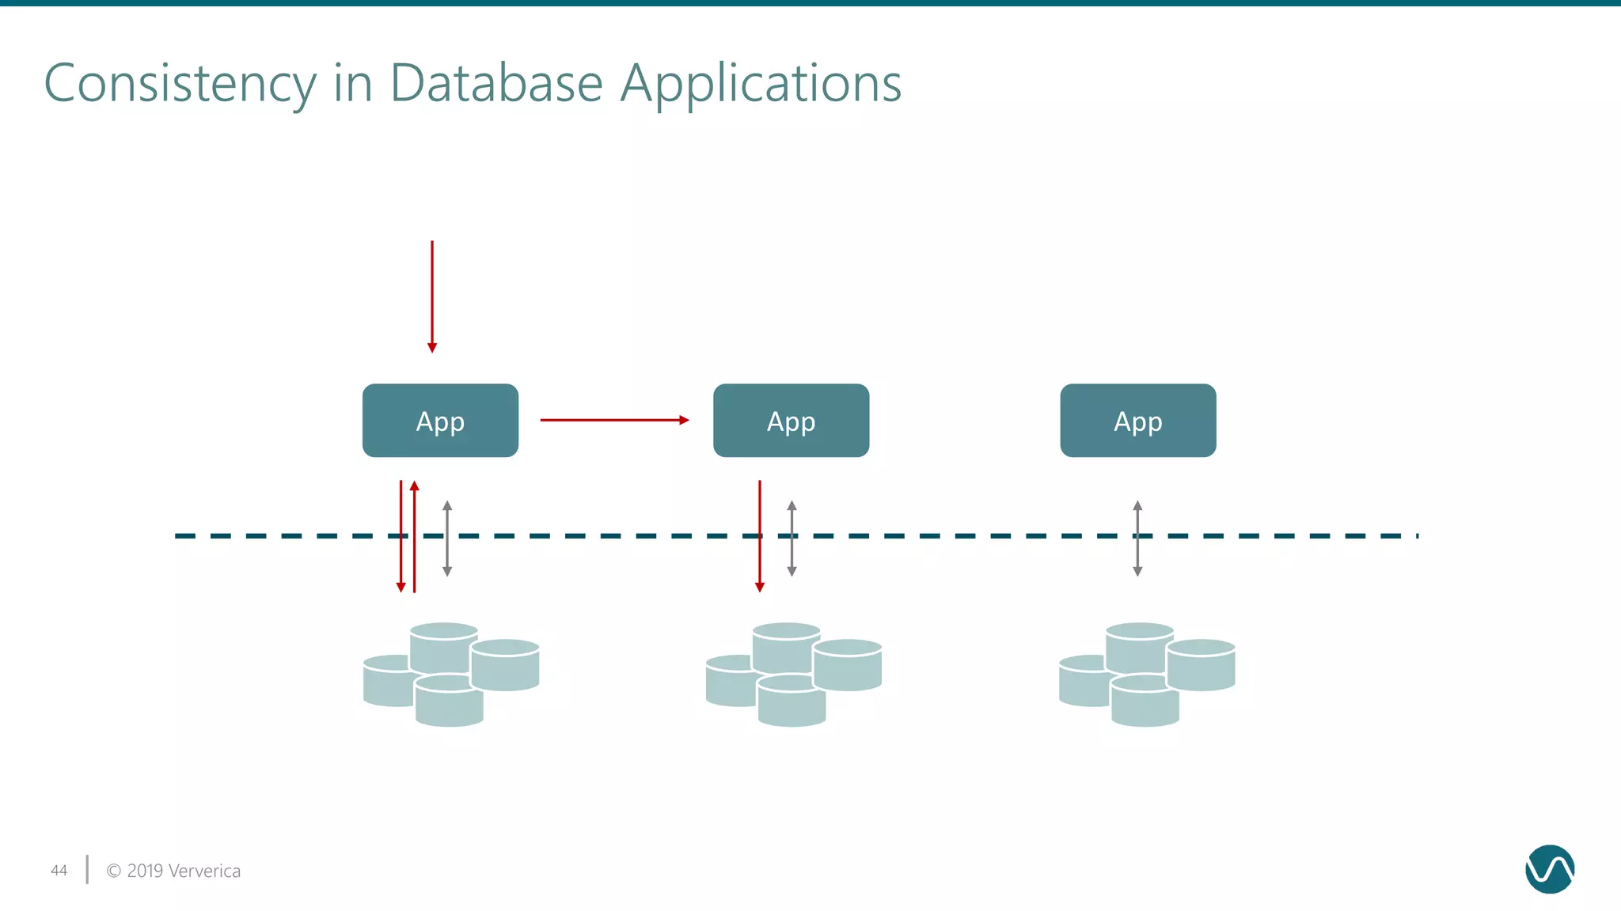Viewport: 1621px width, 911px height.
Task: Click the leftmost App box
Action: pos(440,421)
